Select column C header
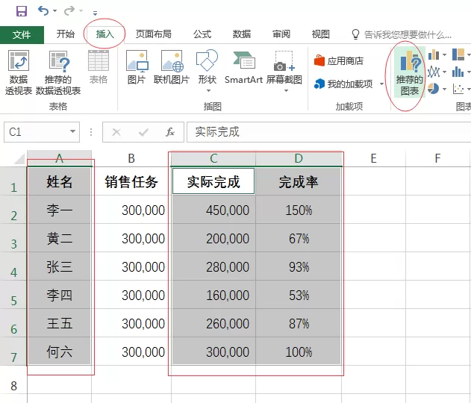471x403 pixels. click(213, 158)
